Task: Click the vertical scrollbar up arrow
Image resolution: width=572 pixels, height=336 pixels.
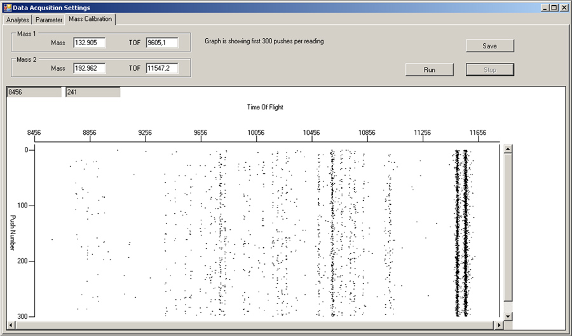Action: pyautogui.click(x=508, y=149)
